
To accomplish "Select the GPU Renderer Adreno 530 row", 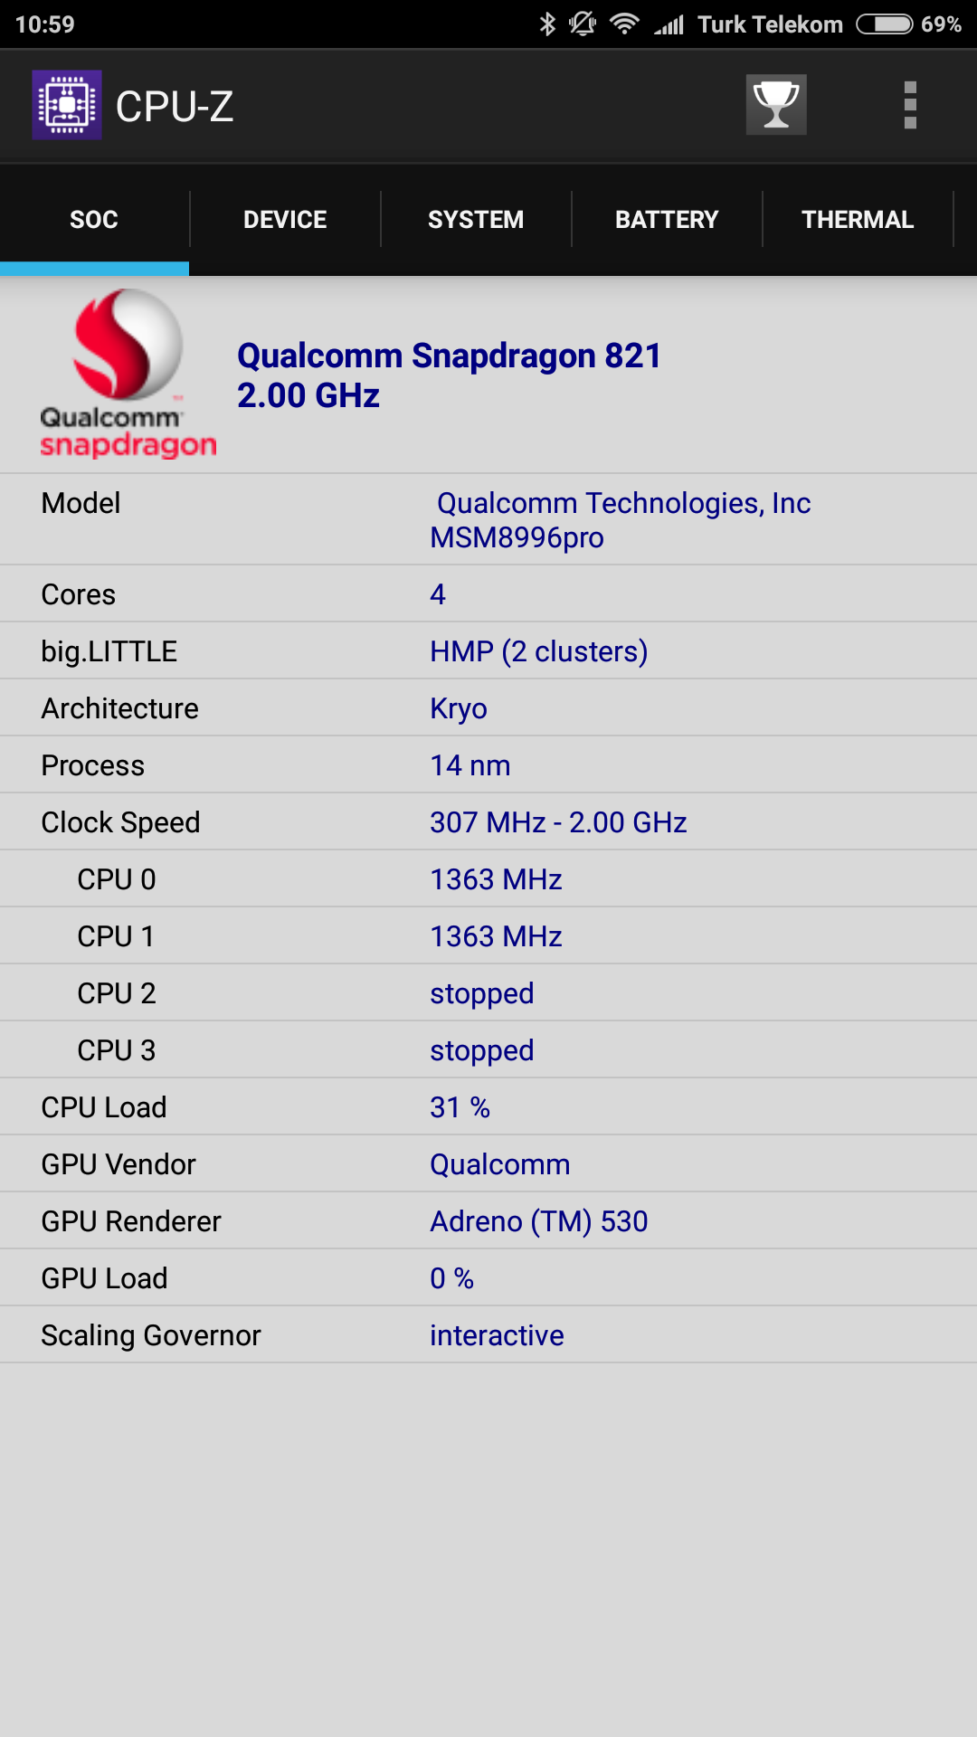I will [x=488, y=1220].
